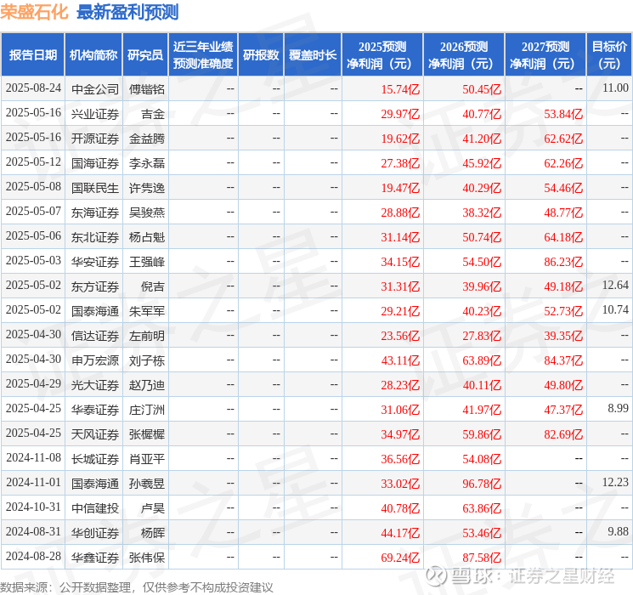Screen dimensions: 633x595
Task: Click the 9.88 target price
Action: (x=618, y=531)
